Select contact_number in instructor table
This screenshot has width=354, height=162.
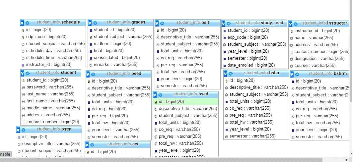[x=319, y=52]
